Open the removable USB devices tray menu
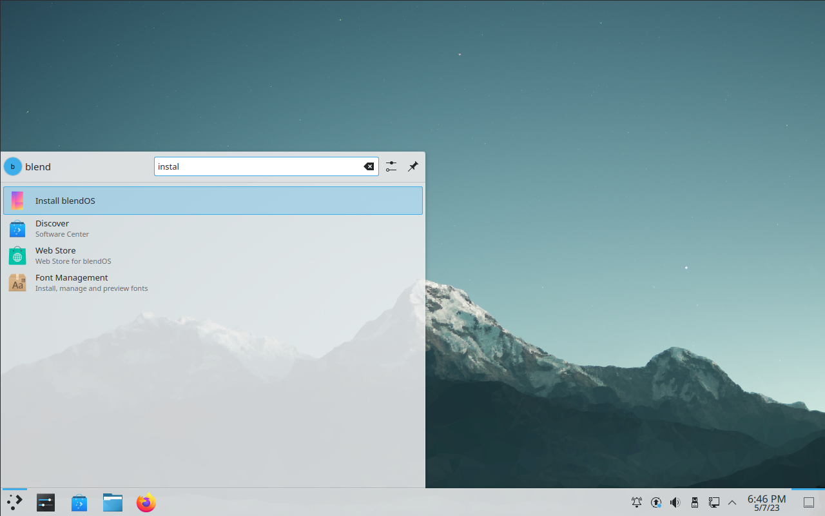The image size is (825, 516). click(695, 502)
